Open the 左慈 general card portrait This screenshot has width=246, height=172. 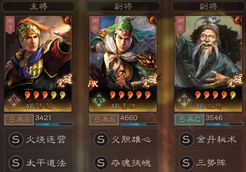tap(208, 64)
